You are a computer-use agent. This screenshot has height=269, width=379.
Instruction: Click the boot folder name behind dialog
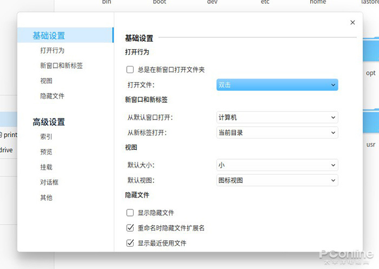tap(160, 2)
